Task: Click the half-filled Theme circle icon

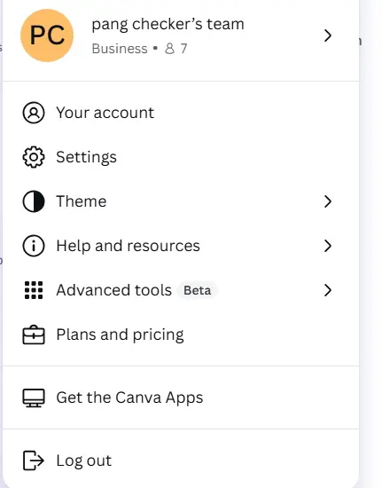Action: pos(34,201)
